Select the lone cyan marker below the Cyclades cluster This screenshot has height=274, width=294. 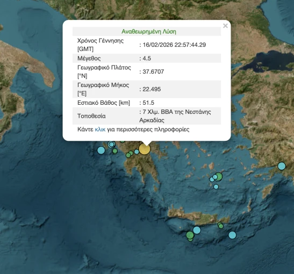[x=216, y=186]
